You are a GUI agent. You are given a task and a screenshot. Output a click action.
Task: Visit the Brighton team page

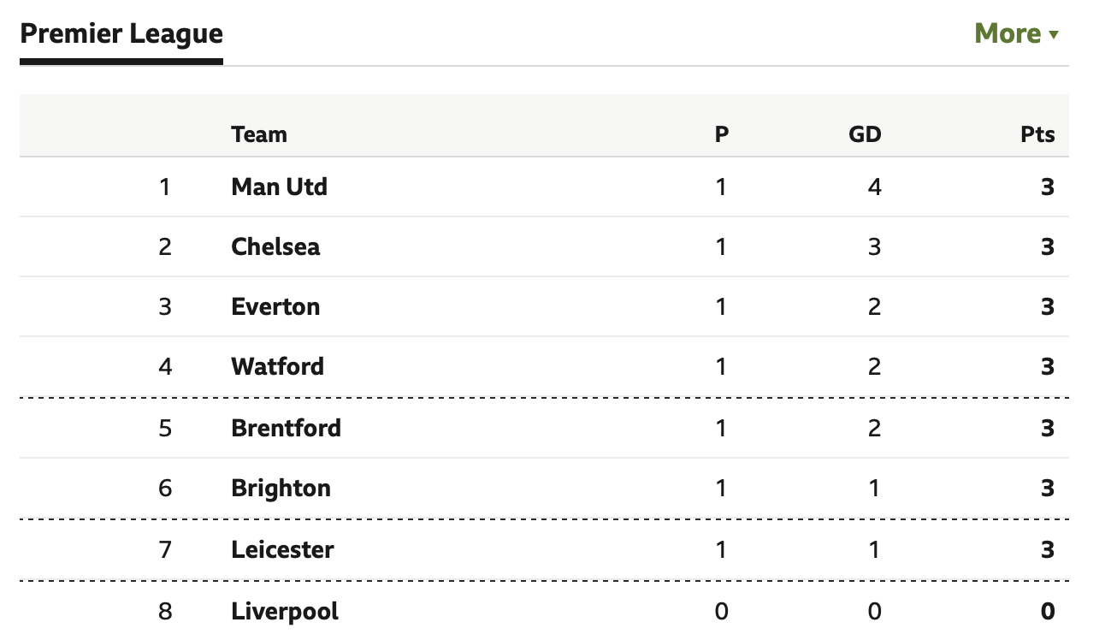pos(281,488)
